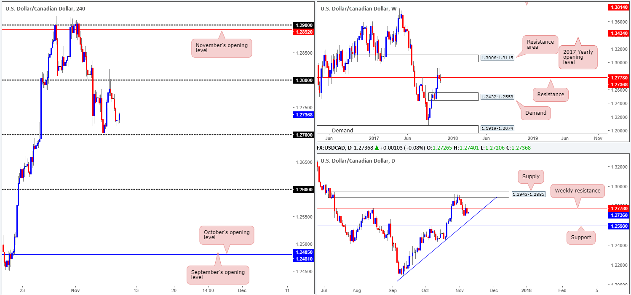Select the Weekly resistance callout on daily chart
Image resolution: width=631 pixels, height=295 pixels.
coord(577,191)
